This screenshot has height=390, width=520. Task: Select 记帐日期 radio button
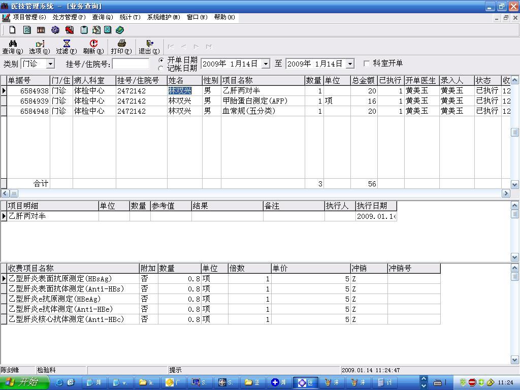[161, 69]
